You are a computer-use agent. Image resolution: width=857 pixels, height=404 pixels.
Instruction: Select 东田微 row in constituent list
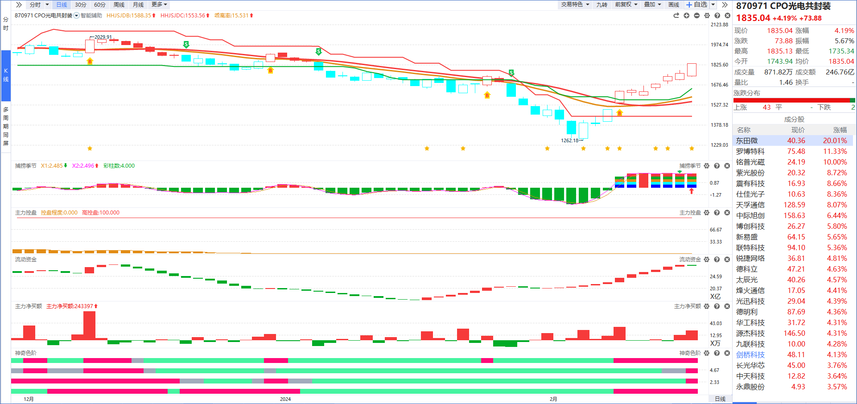pyautogui.click(x=793, y=141)
